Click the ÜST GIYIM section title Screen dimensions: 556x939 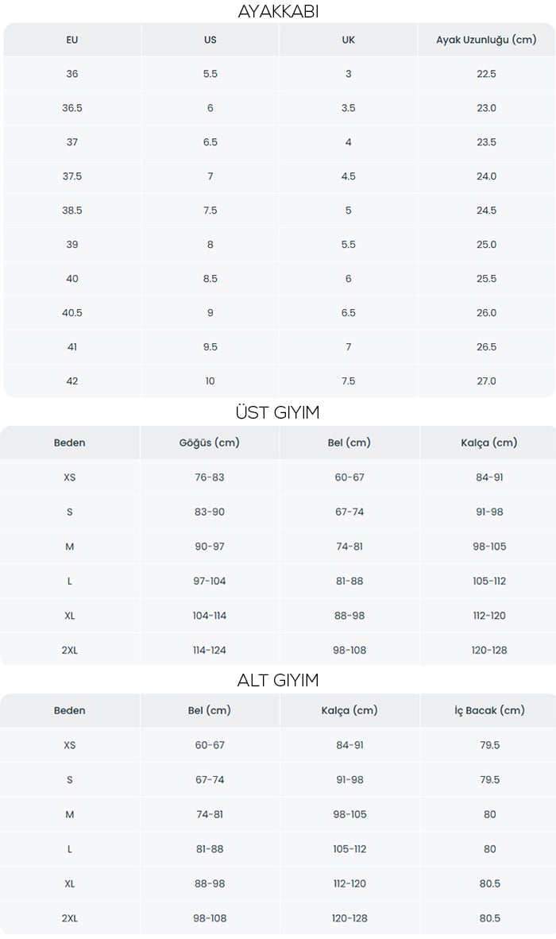pyautogui.click(x=278, y=412)
